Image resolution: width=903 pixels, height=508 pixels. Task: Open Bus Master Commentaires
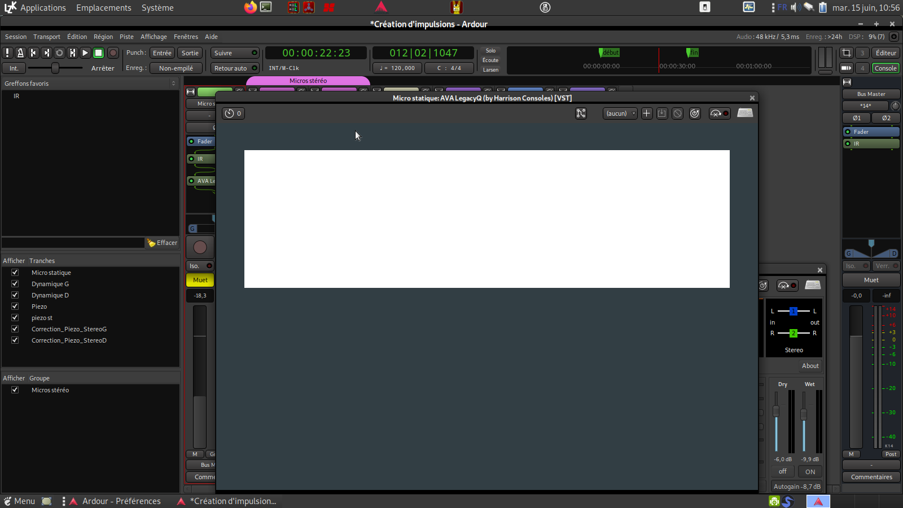coord(871,477)
